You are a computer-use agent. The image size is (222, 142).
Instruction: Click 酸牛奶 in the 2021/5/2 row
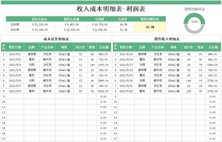pyautogui.click(x=47, y=59)
